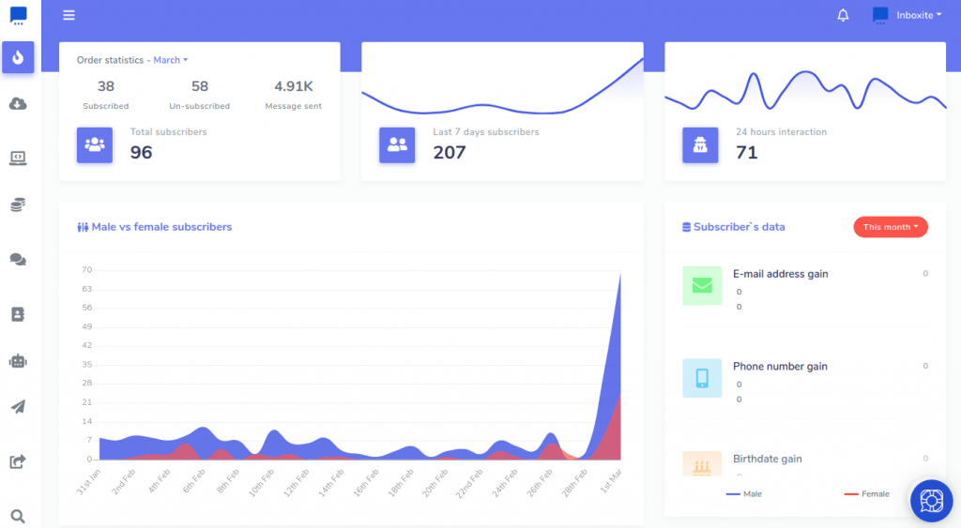Open the share export sidebar icon

[18, 461]
